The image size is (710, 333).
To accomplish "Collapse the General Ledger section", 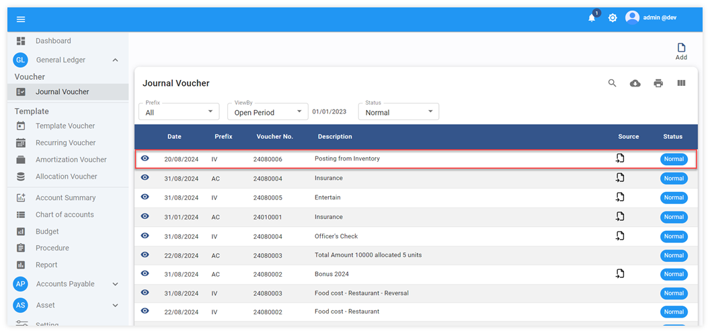I will pos(115,60).
